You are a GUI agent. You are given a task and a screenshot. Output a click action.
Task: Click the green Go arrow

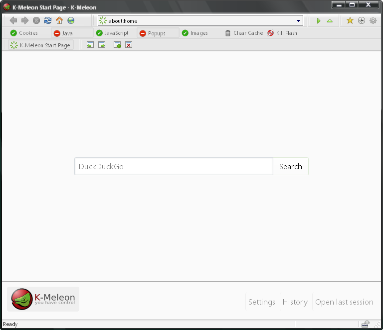point(319,21)
